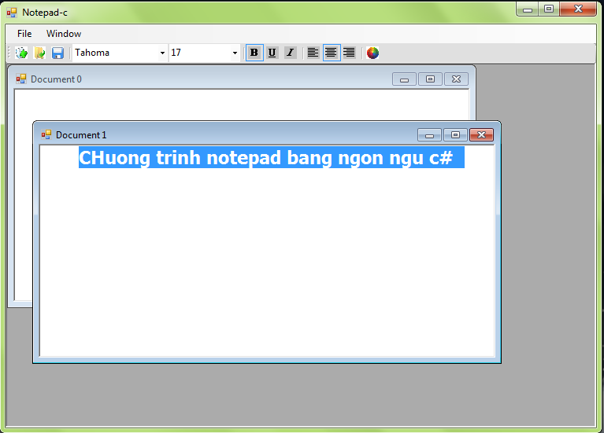This screenshot has height=433, width=604.
Task: Toggle Bold formatting button
Action: click(x=254, y=53)
